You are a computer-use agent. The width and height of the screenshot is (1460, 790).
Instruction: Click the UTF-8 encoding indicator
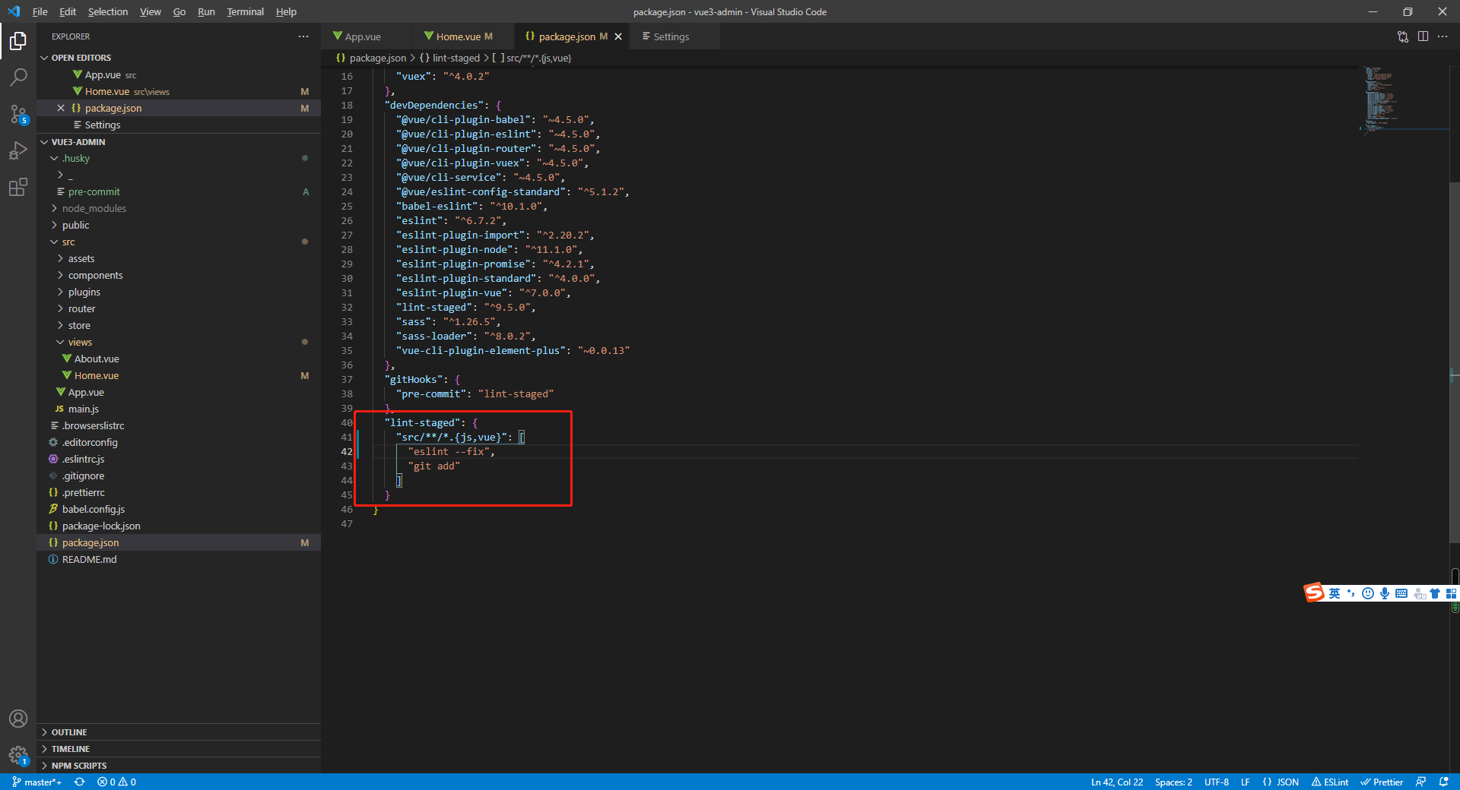(x=1216, y=782)
